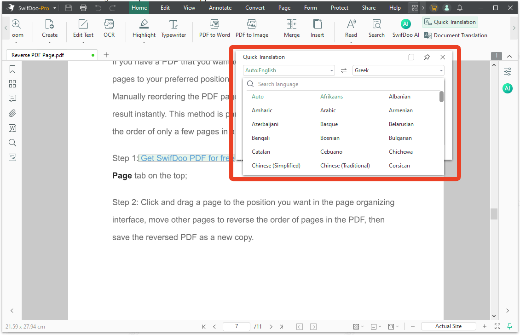Run the OCR tool

point(109,29)
